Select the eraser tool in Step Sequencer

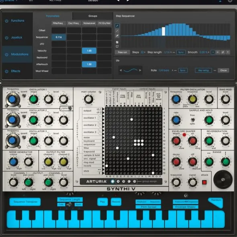click(117, 36)
